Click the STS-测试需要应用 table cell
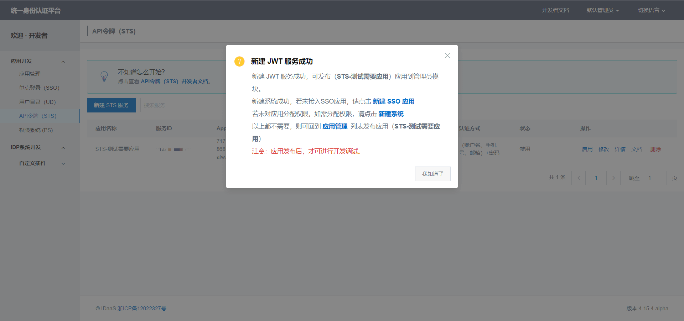684x321 pixels. point(117,149)
